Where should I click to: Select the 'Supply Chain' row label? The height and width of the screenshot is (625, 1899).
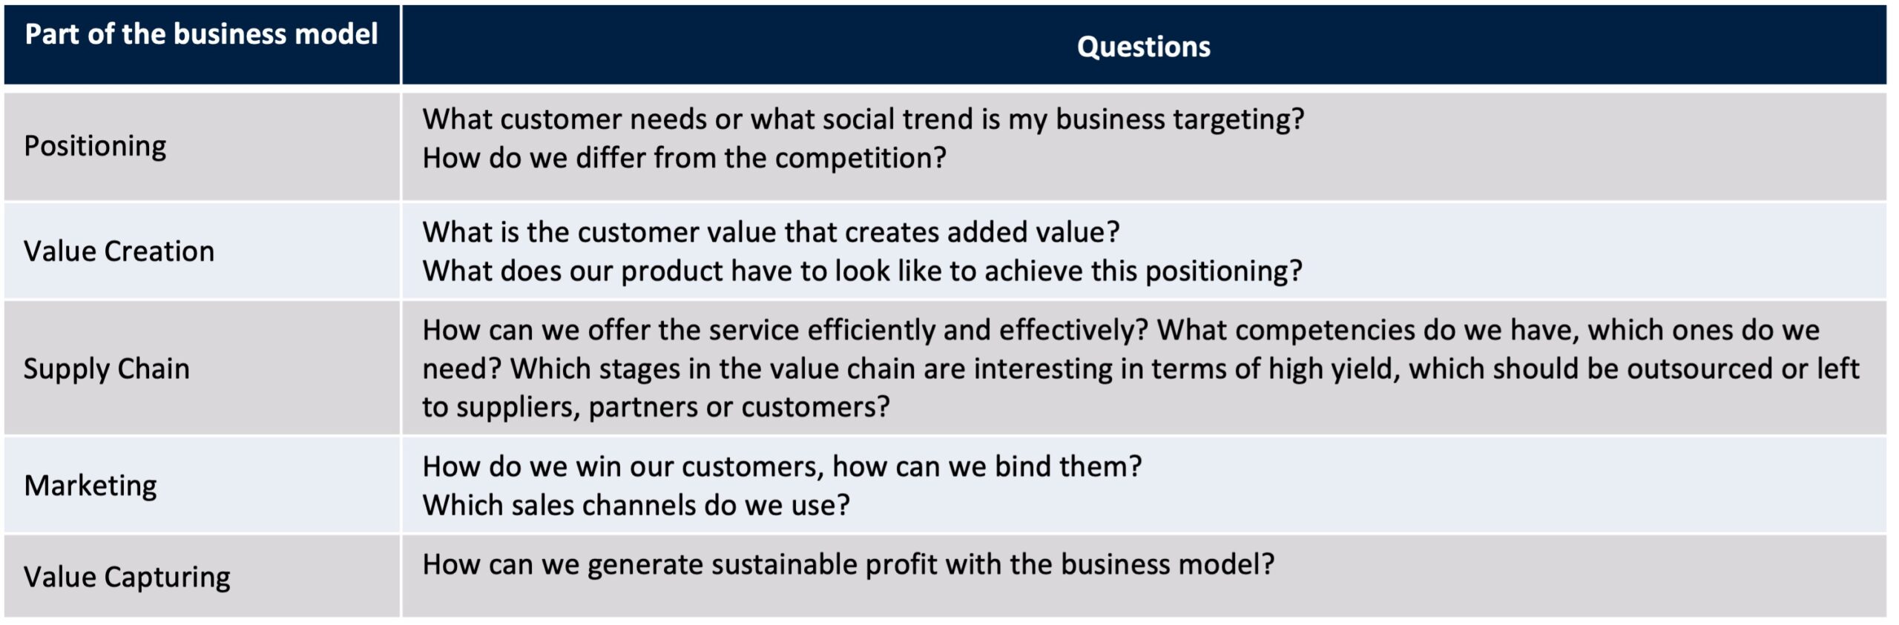[107, 368]
